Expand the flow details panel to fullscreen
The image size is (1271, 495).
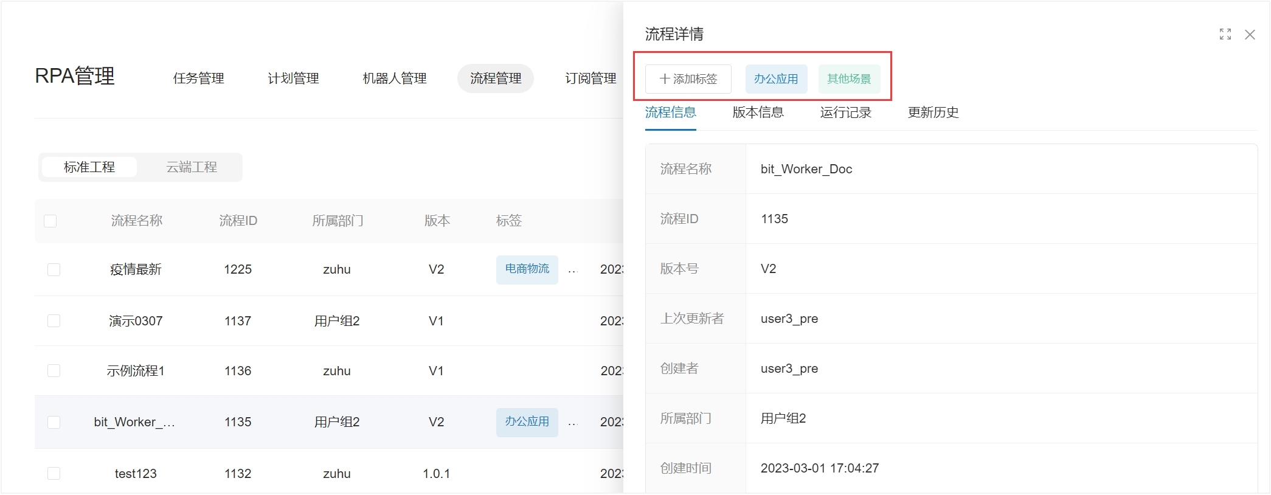pyautogui.click(x=1225, y=35)
